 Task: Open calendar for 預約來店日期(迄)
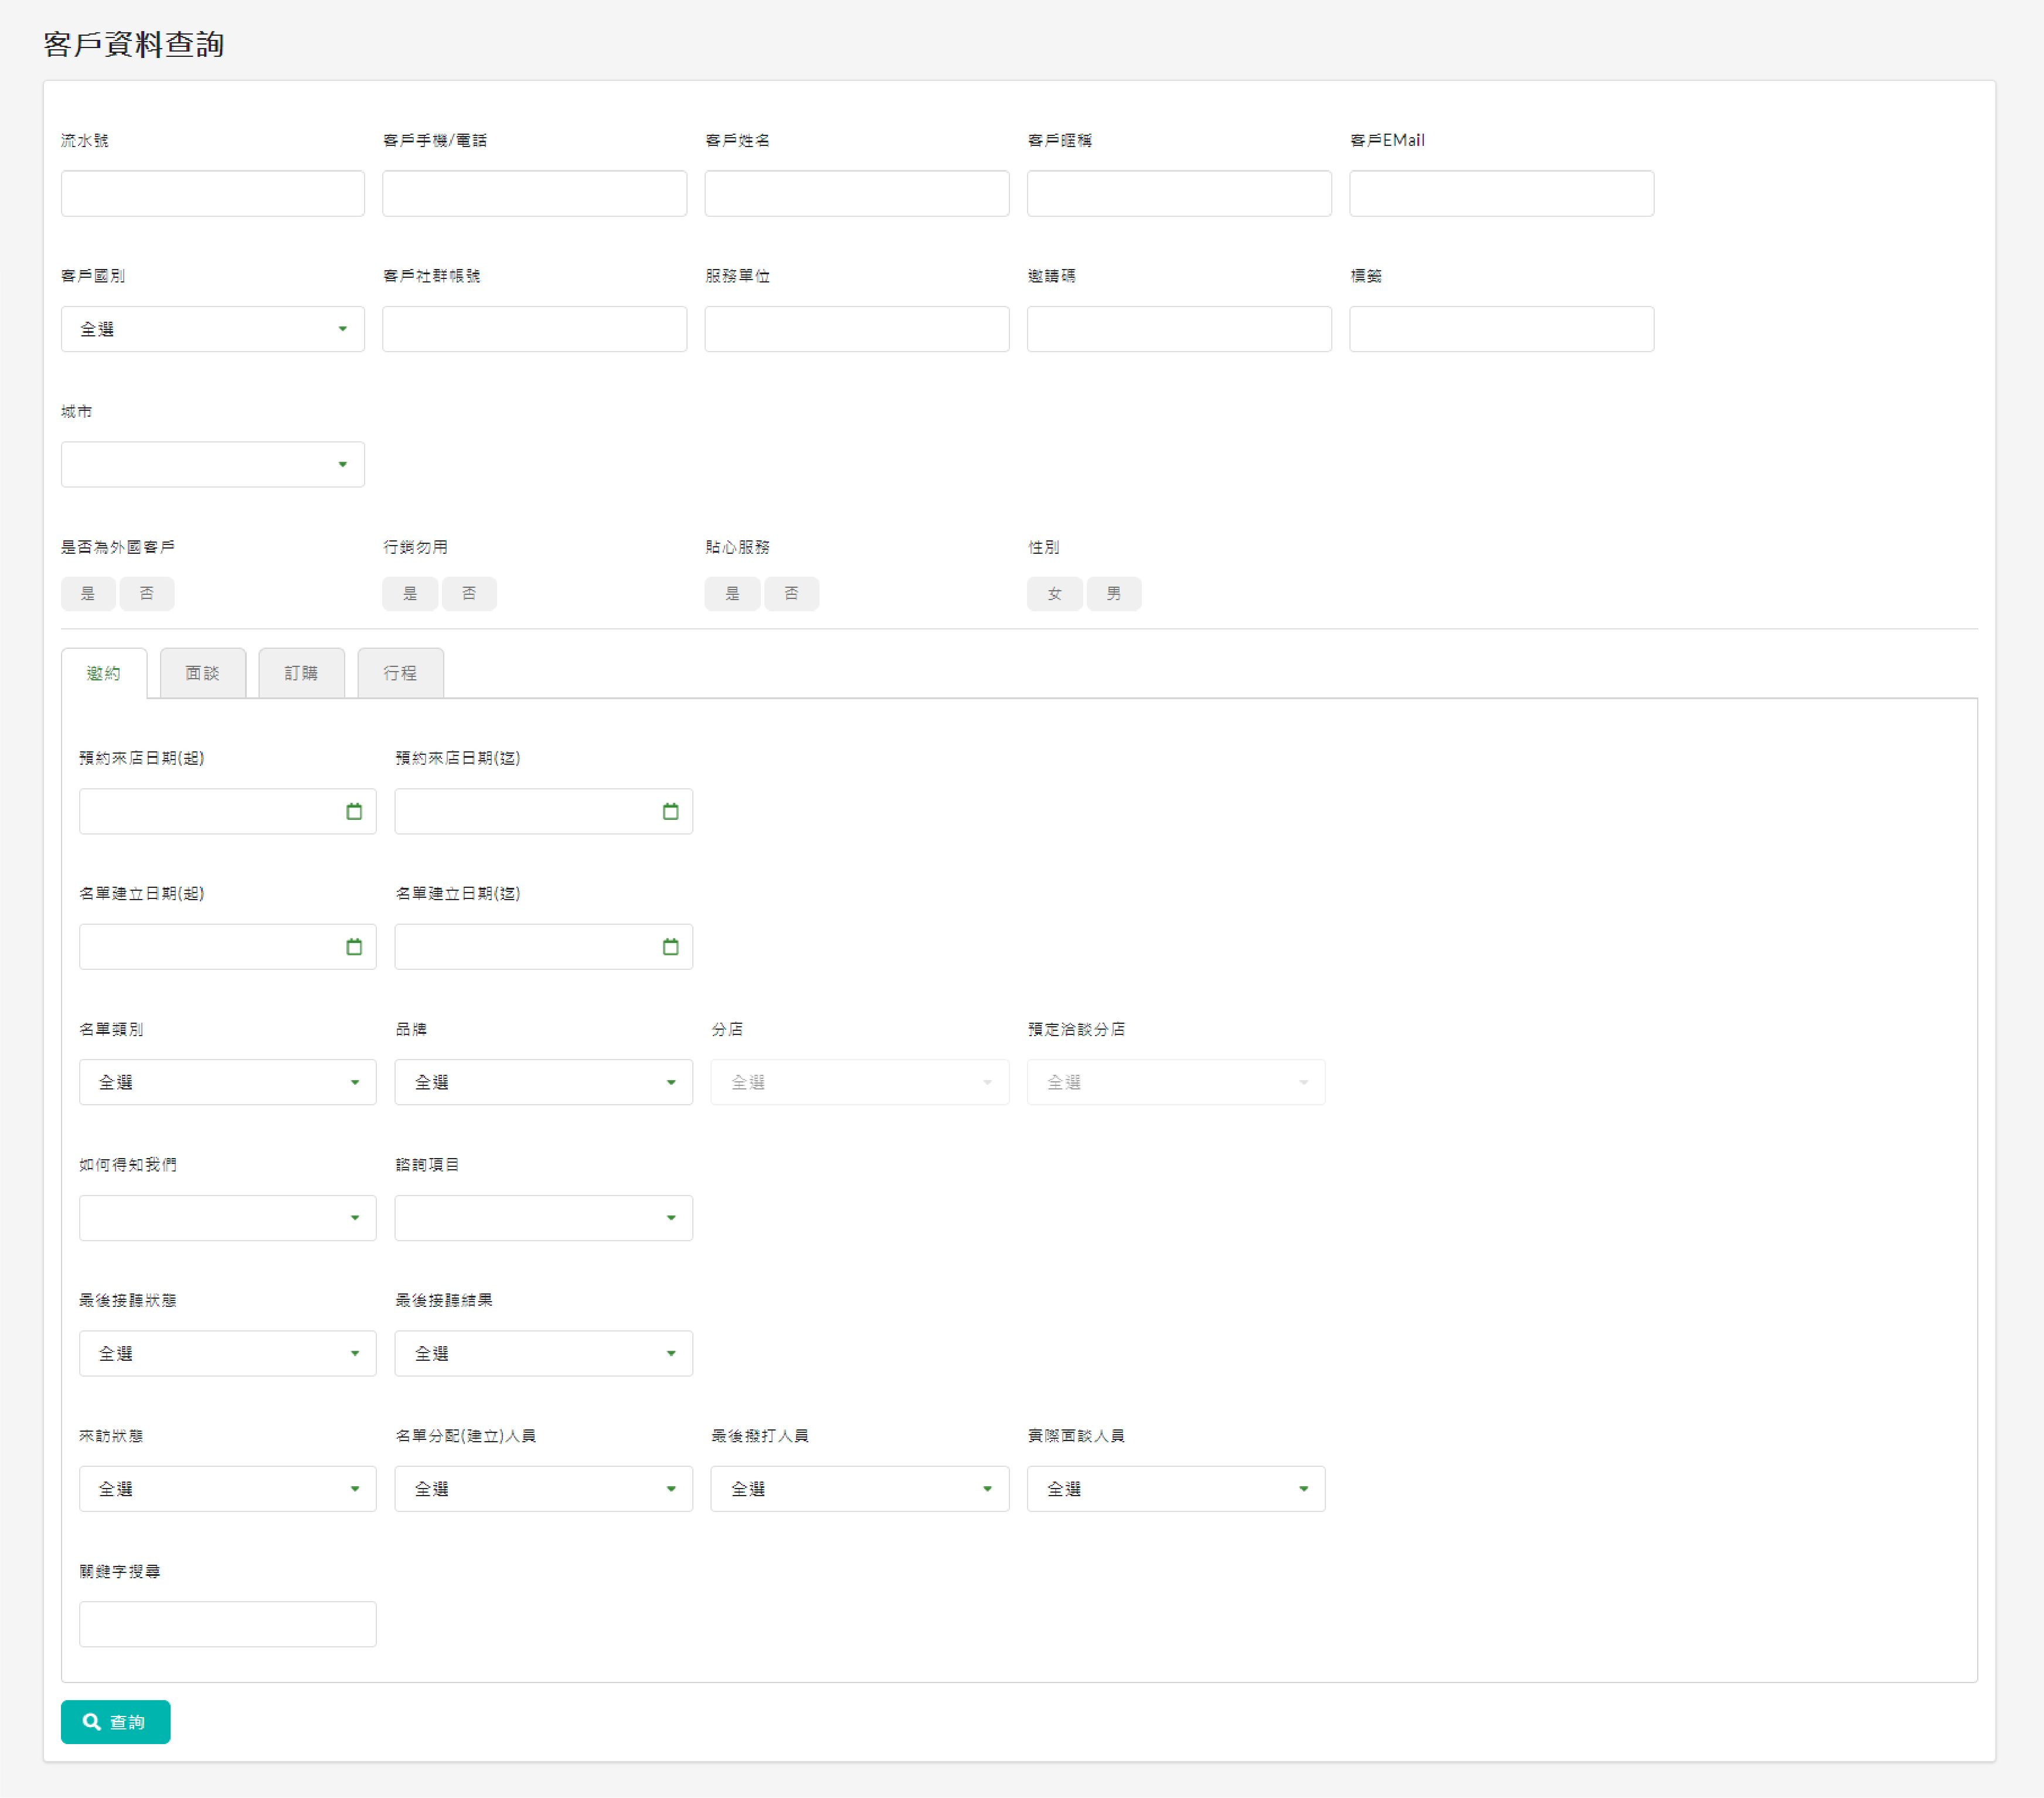(670, 811)
